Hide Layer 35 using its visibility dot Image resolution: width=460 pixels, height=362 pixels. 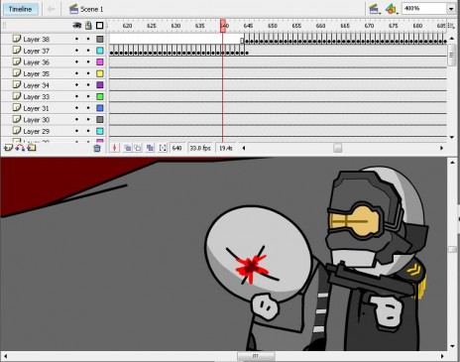[76, 73]
